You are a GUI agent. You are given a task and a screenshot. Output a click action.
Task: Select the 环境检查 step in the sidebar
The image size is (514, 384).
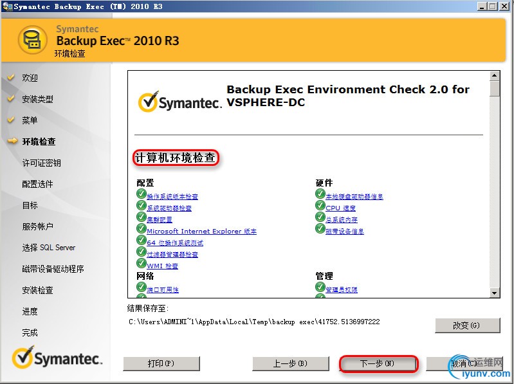tap(39, 142)
